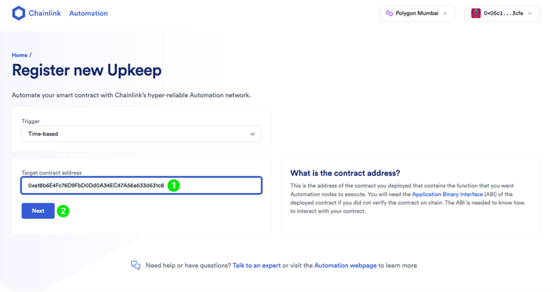Click the Next button
The image size is (554, 292).
(38, 211)
